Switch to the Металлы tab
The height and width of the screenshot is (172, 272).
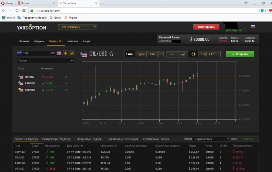[x=73, y=41]
